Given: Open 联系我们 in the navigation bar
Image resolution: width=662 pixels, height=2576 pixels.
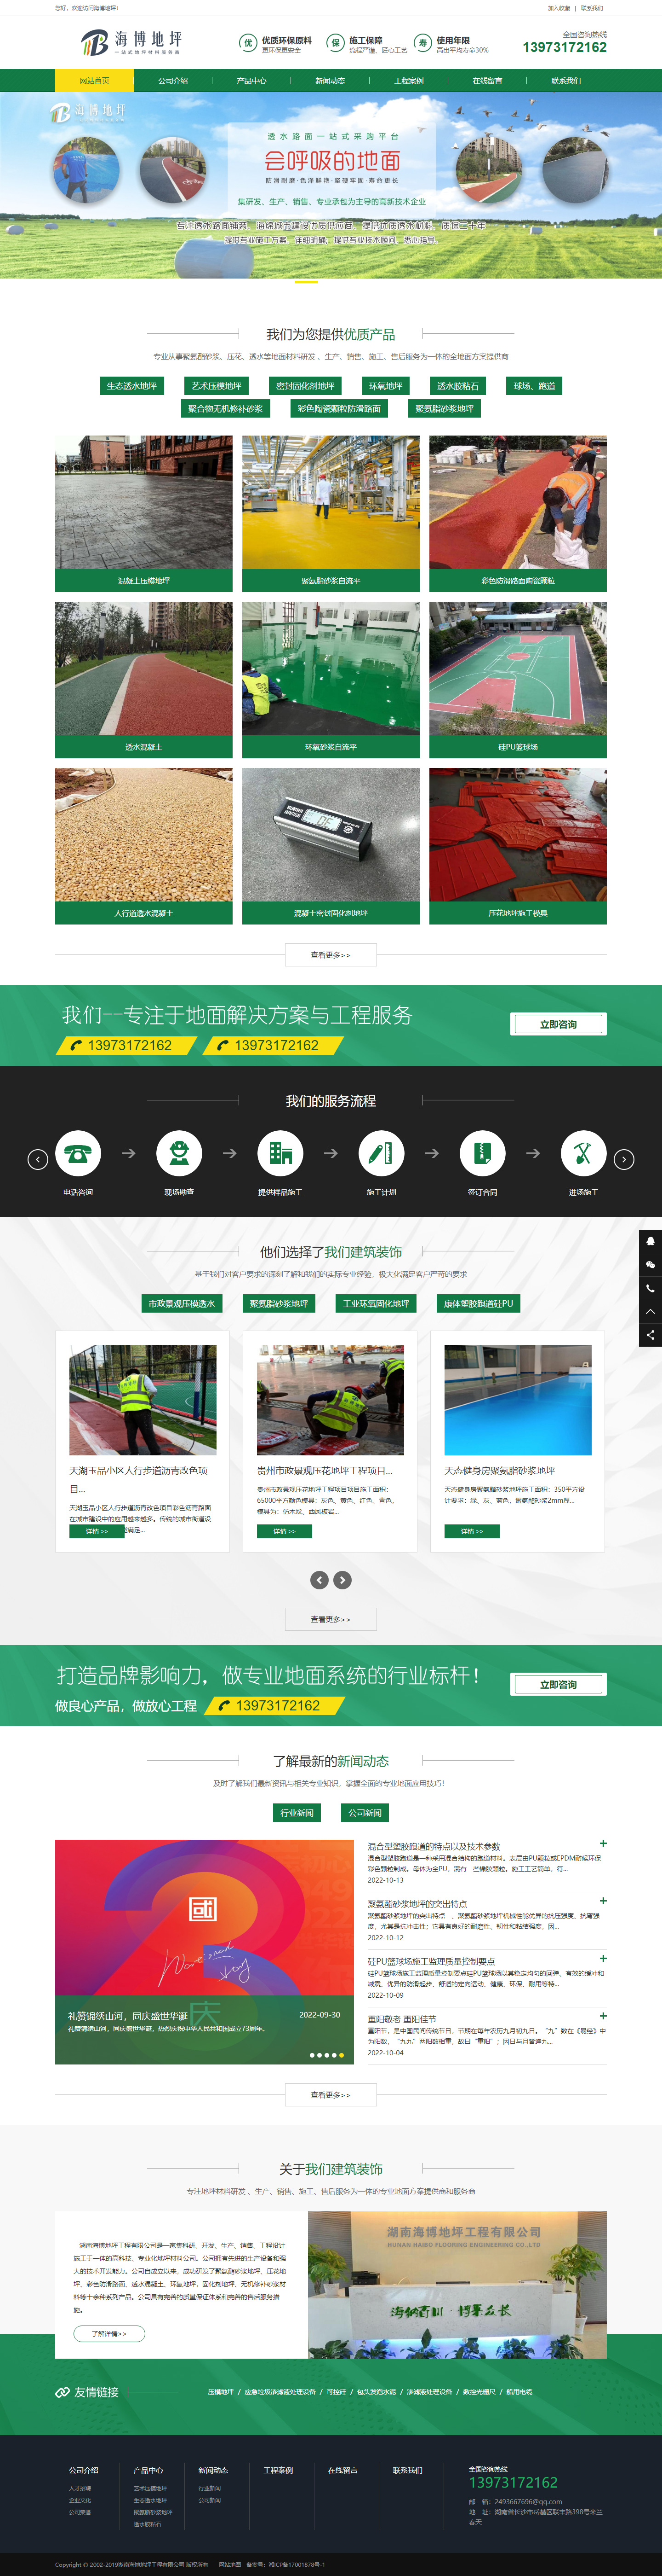Looking at the screenshot, I should (566, 81).
